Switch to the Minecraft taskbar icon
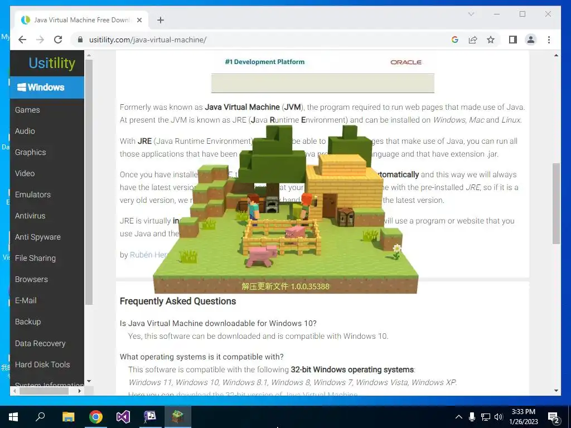 [x=178, y=417]
